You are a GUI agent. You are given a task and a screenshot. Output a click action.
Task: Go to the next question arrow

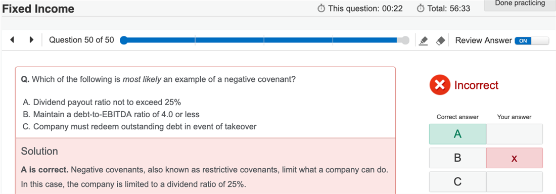tap(31, 40)
